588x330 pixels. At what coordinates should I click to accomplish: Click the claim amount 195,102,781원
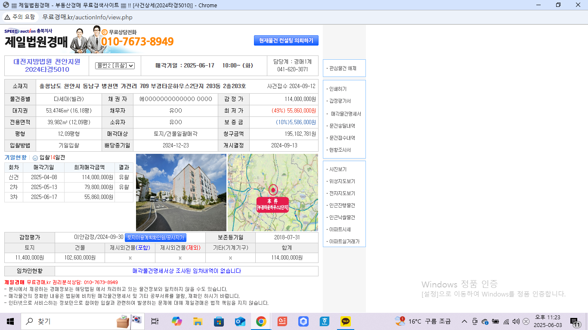tap(300, 134)
